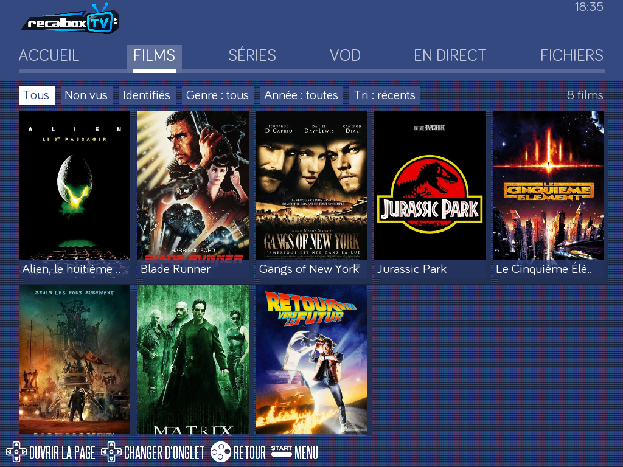Screen dimensions: 623x467
Task: Click the D-pad icon beside Ouvrir la page
Action: click(x=16, y=452)
